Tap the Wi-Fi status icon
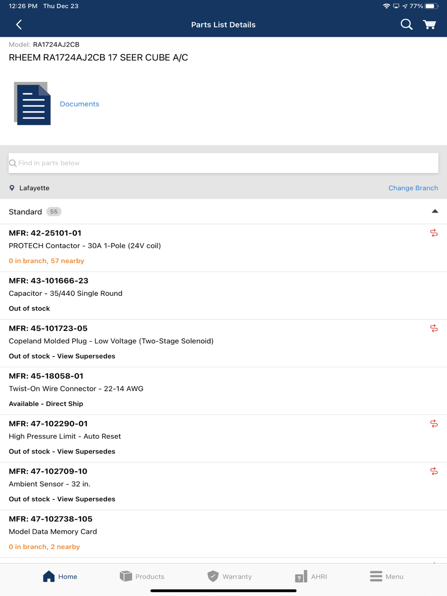 387,6
